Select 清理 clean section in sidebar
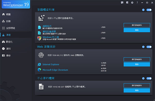Screen dimensions: 155x101 pos(8,35)
